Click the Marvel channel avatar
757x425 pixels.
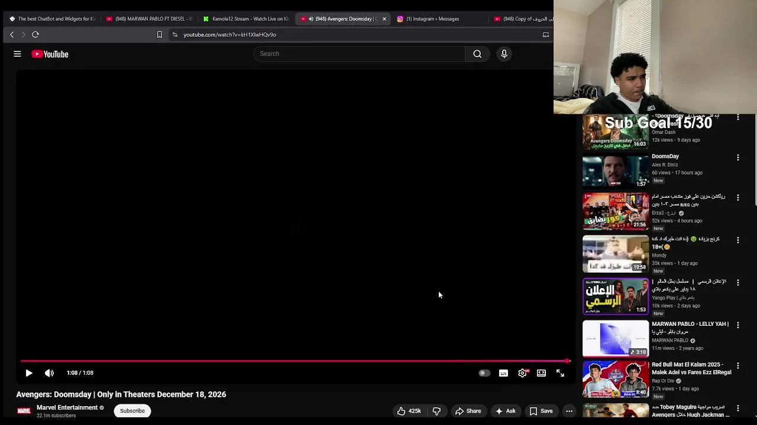coord(24,411)
